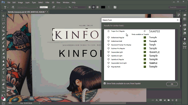188x105 pixels.
Task: Select the Rectangular Marquee tool
Action: (3, 20)
